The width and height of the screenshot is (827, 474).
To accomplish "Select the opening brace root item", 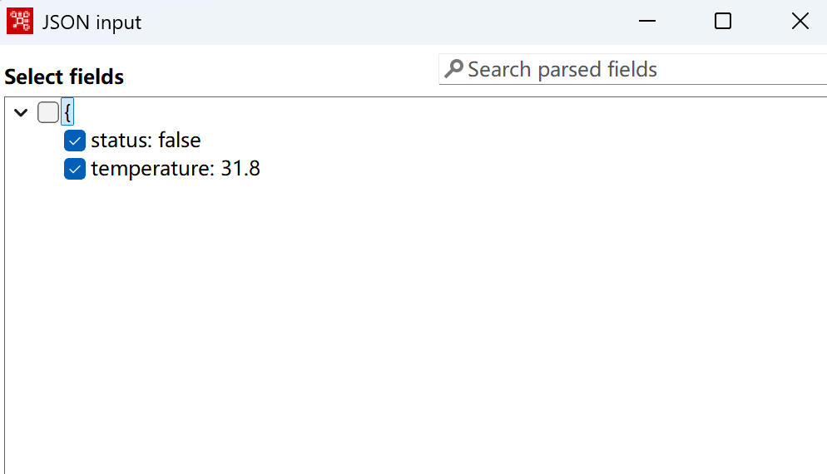I will tap(67, 111).
